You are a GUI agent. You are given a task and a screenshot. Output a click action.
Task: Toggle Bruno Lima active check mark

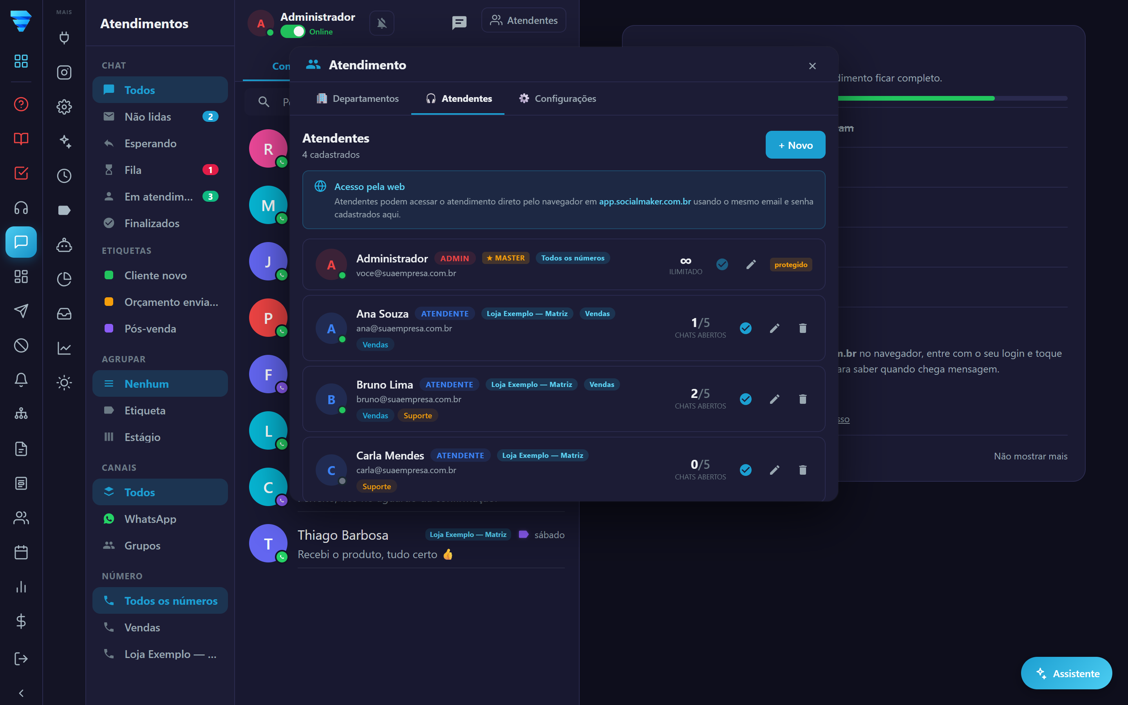point(746,399)
